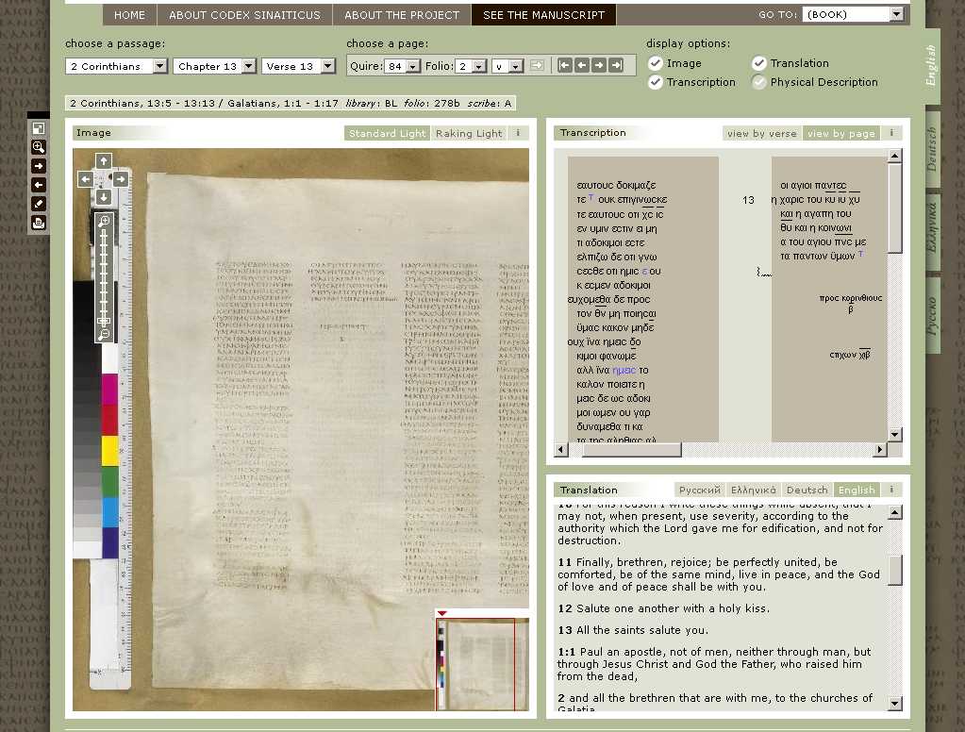Open the Chapter 13 dropdown
Viewport: 965px width, 732px height.
(214, 66)
